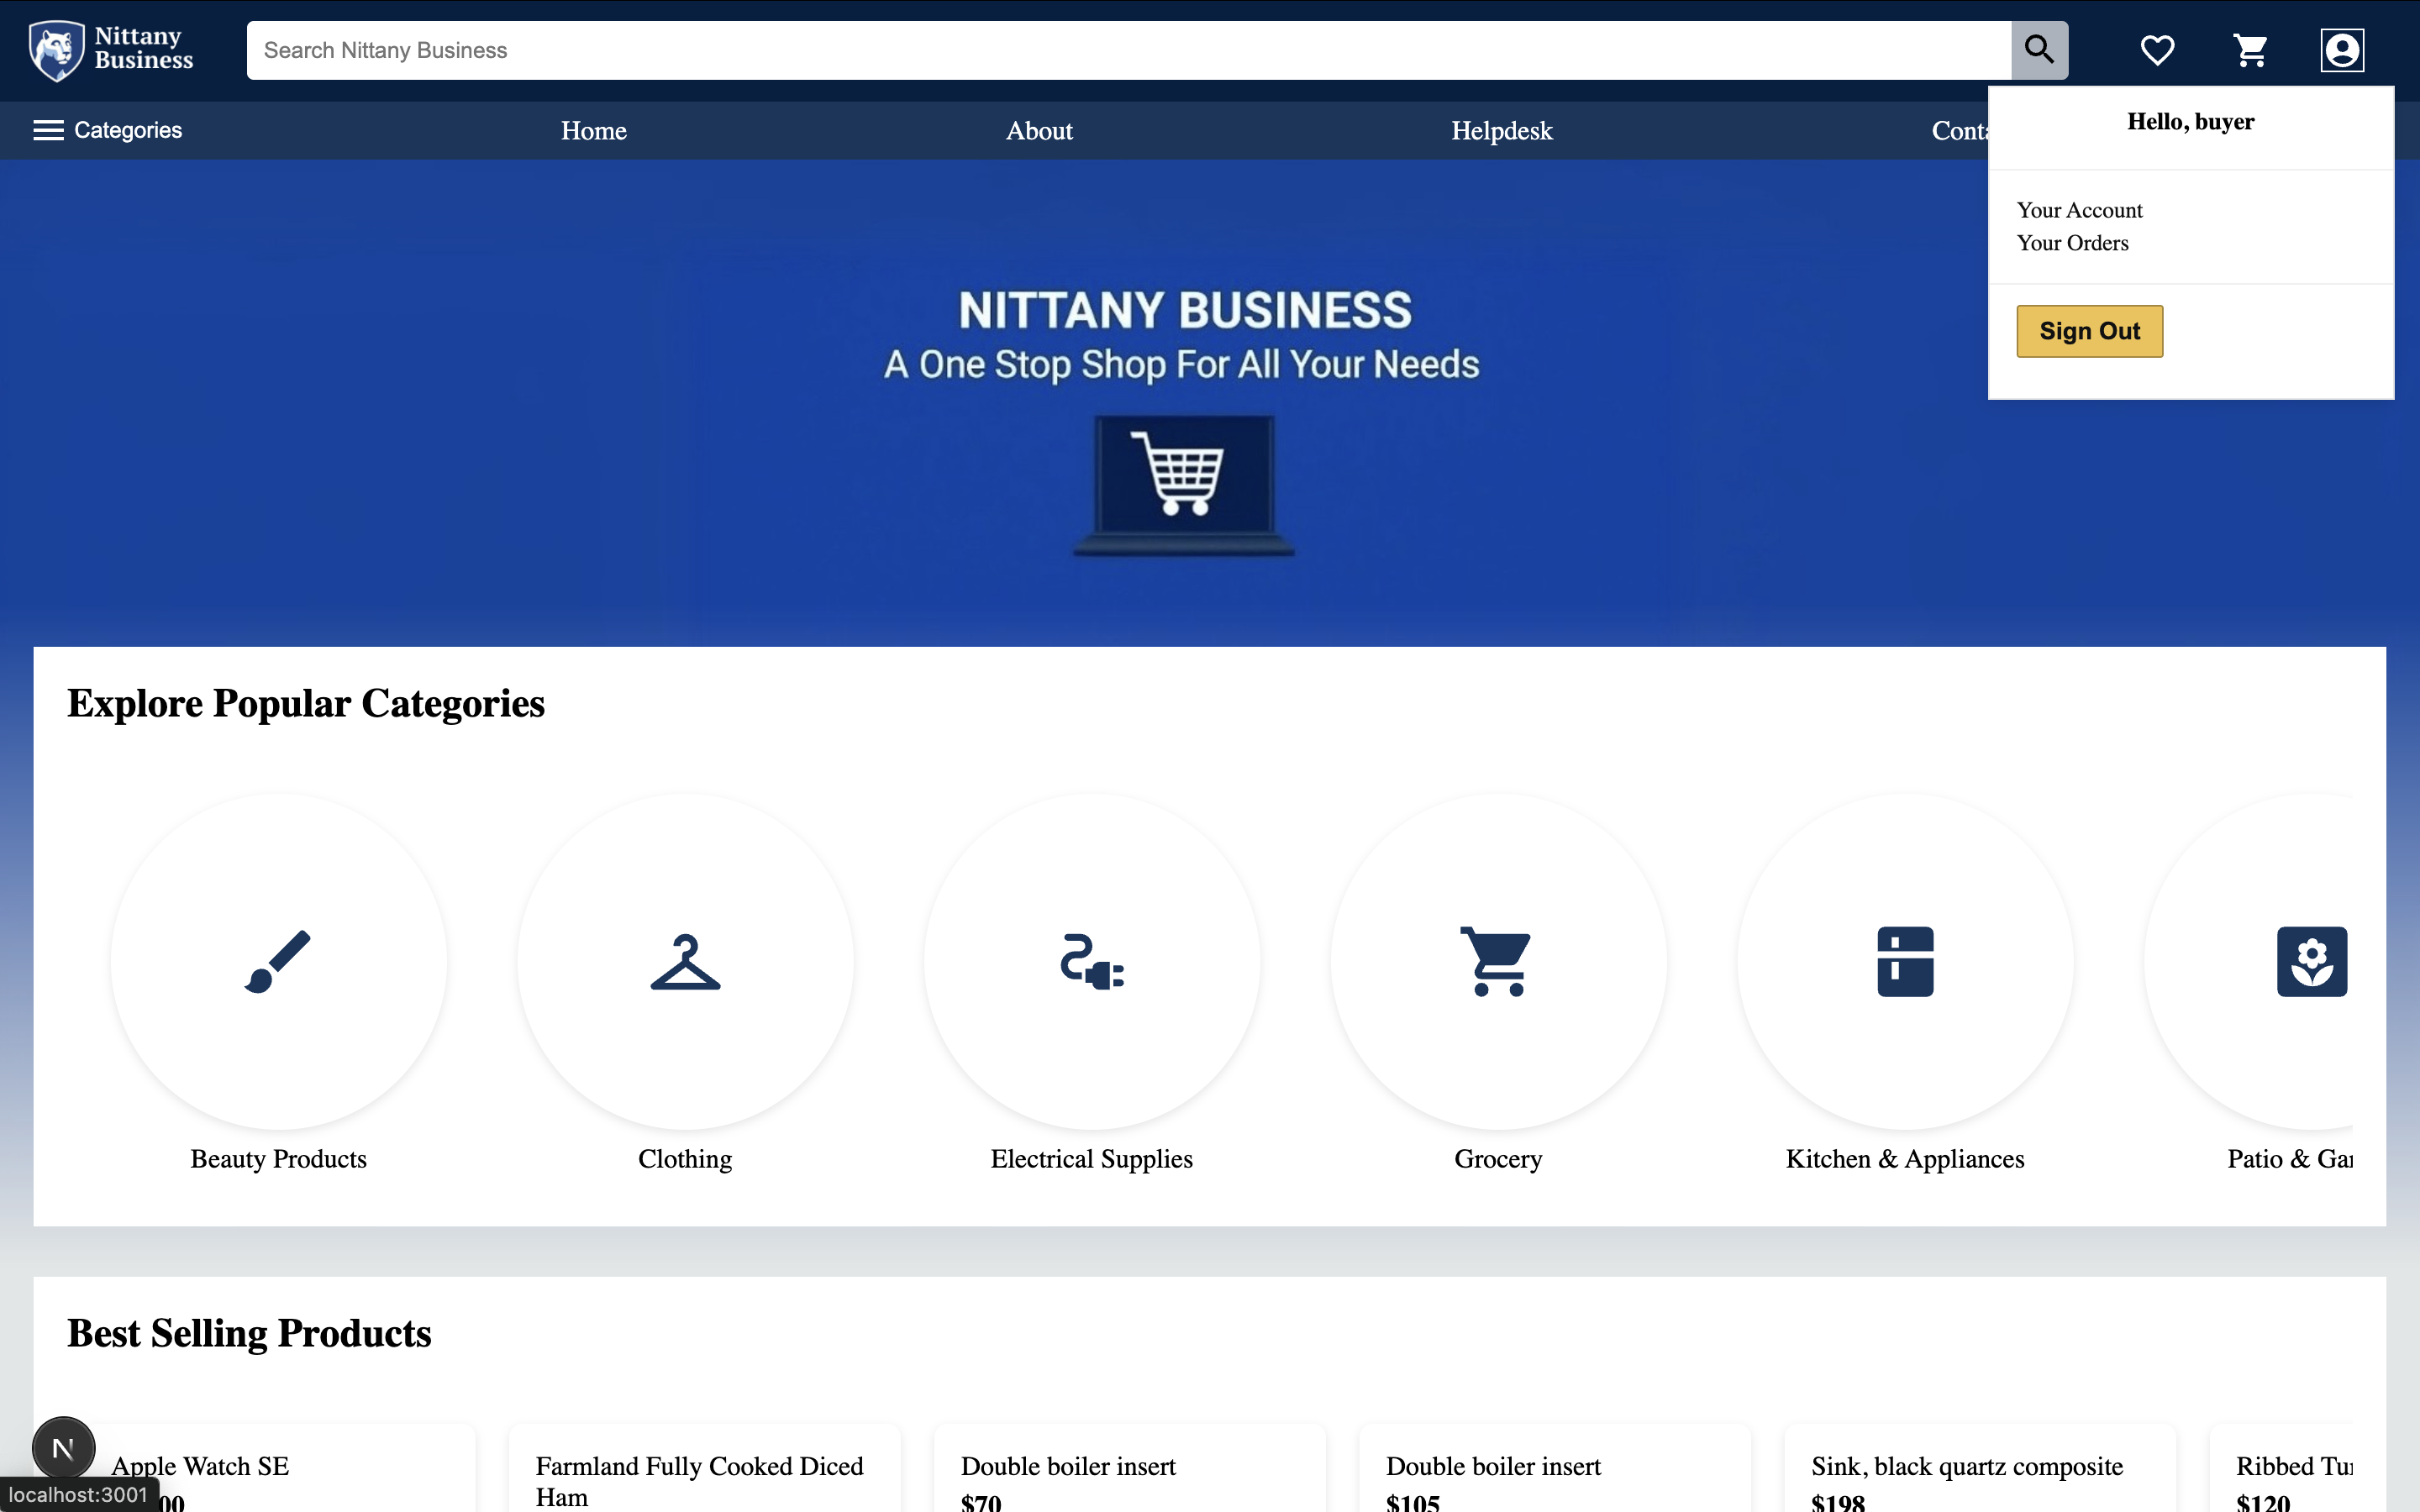
Task: Go to the Home nav item
Action: (x=593, y=131)
